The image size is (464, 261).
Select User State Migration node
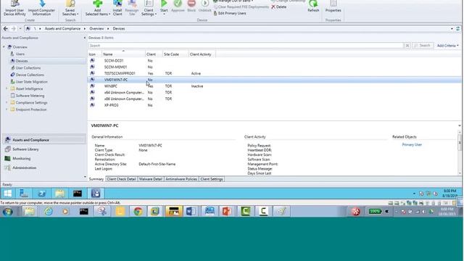(31, 82)
